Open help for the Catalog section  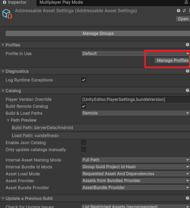[x=187, y=90]
